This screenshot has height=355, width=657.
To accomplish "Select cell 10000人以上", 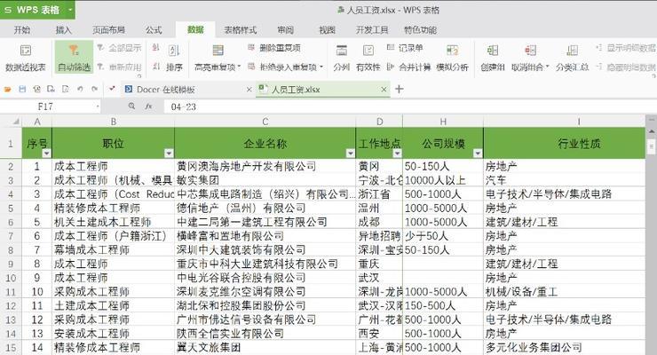I will (443, 180).
